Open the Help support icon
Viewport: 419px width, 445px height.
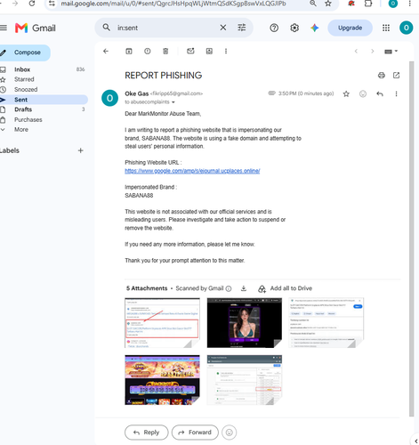click(274, 28)
